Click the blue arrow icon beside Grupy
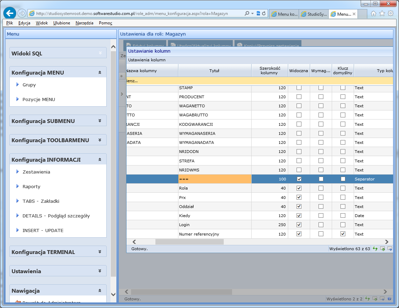This screenshot has height=308, width=399. point(17,84)
